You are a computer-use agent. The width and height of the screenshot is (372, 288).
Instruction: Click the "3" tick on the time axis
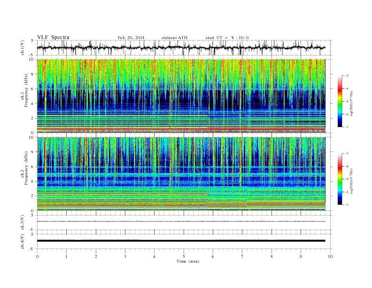(125, 256)
